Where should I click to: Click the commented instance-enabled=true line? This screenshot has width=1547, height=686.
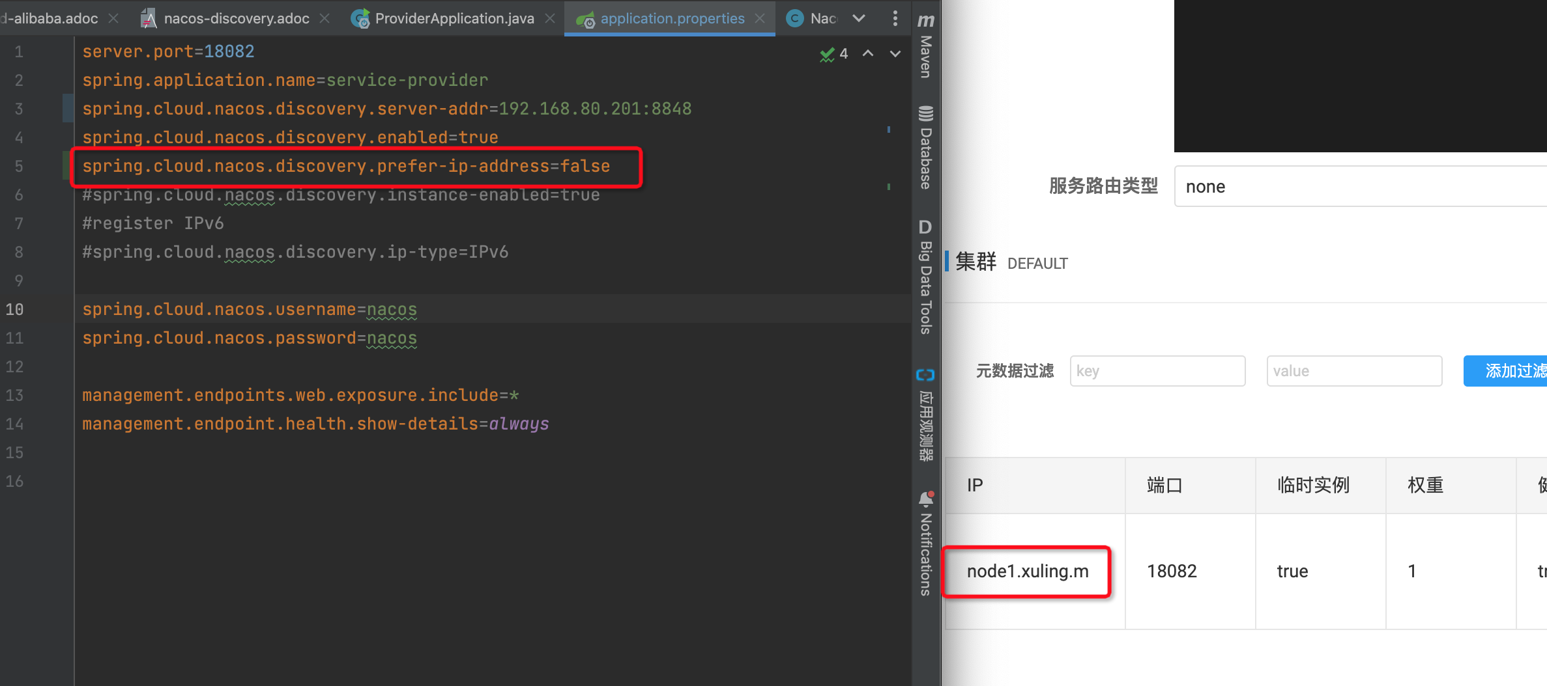[341, 195]
